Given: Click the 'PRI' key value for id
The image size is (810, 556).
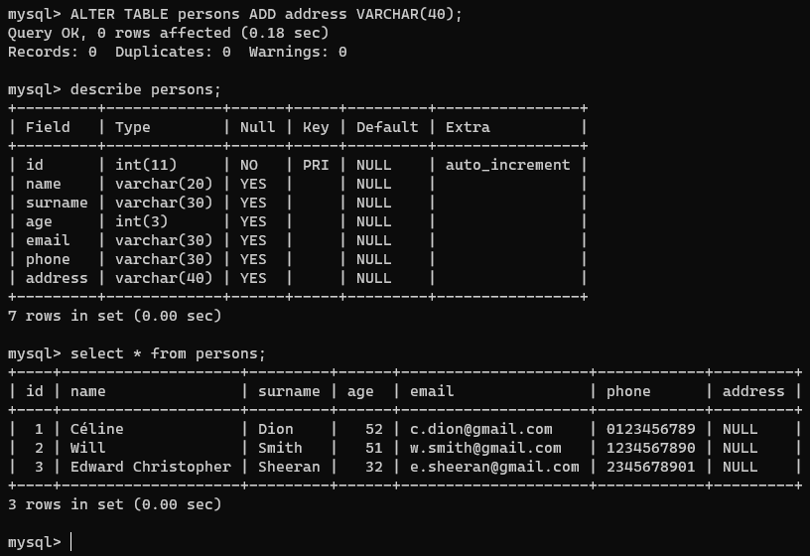Looking at the screenshot, I should click(x=315, y=165).
